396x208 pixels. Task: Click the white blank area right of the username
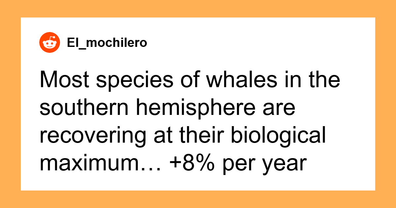261,43
